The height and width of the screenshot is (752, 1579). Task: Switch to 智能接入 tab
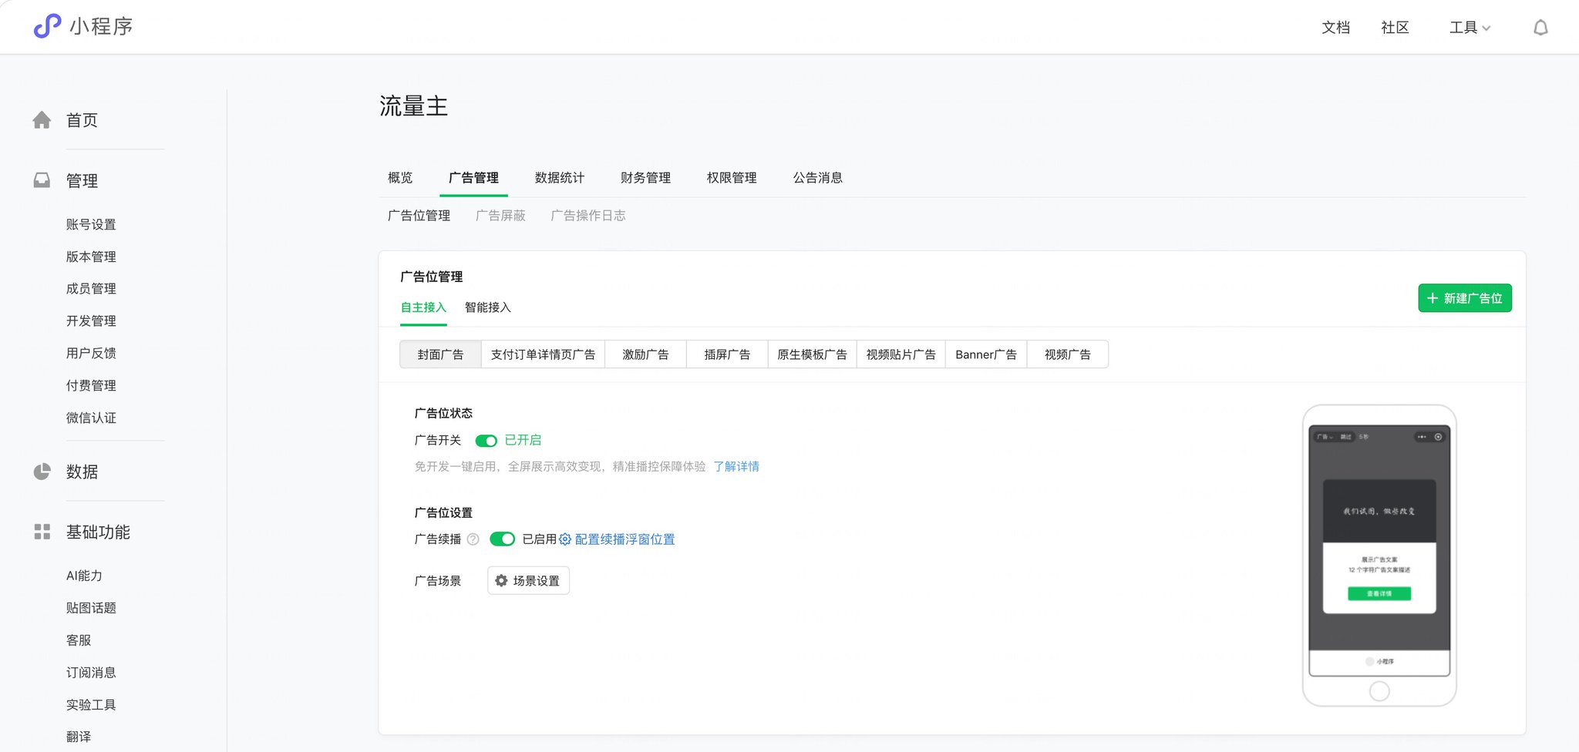point(488,307)
